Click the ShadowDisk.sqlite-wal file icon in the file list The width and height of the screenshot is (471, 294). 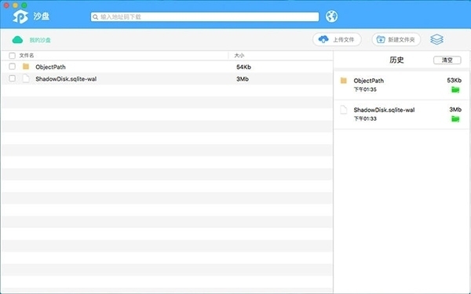(x=26, y=78)
